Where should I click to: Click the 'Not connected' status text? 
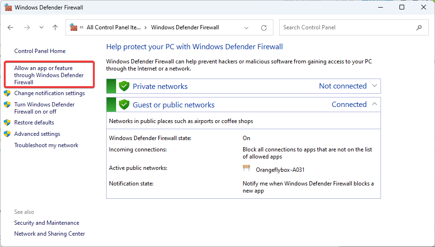pos(343,86)
